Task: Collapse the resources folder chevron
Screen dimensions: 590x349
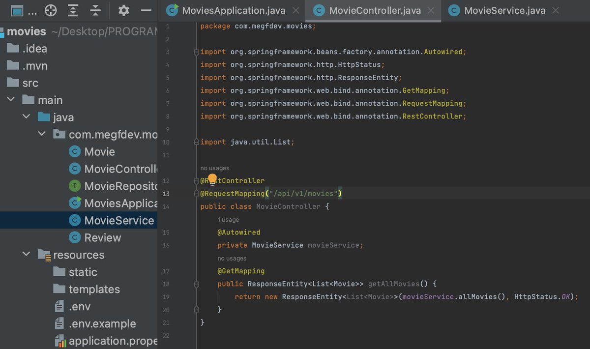Action: [26, 255]
